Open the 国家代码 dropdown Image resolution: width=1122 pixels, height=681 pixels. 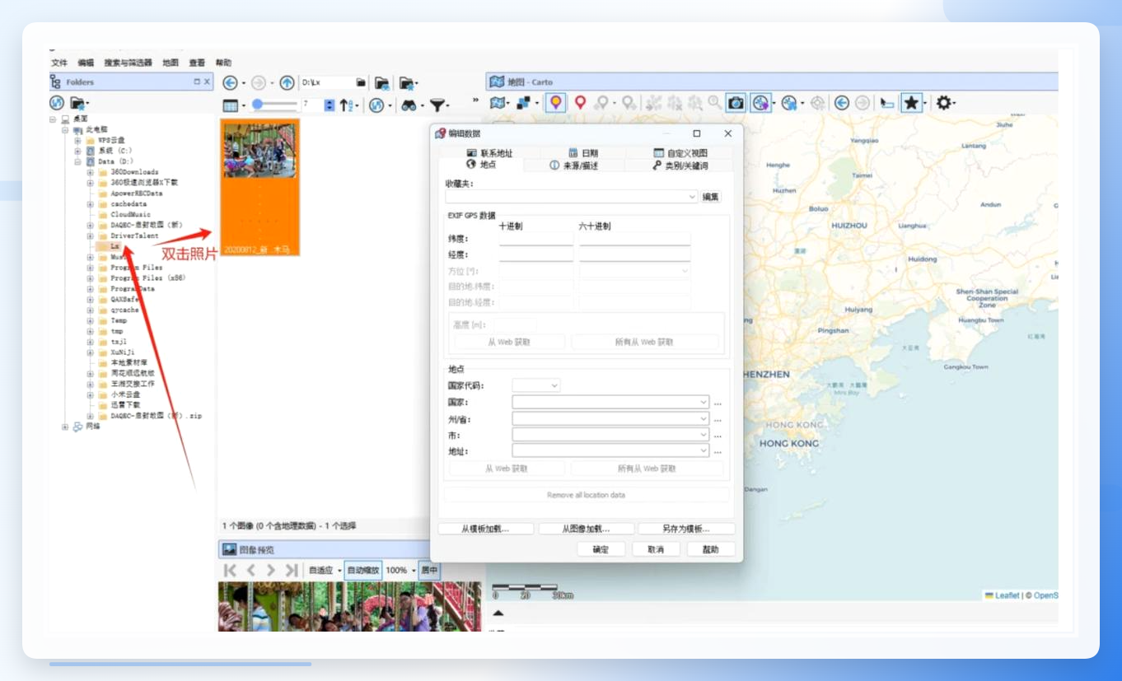click(x=536, y=385)
